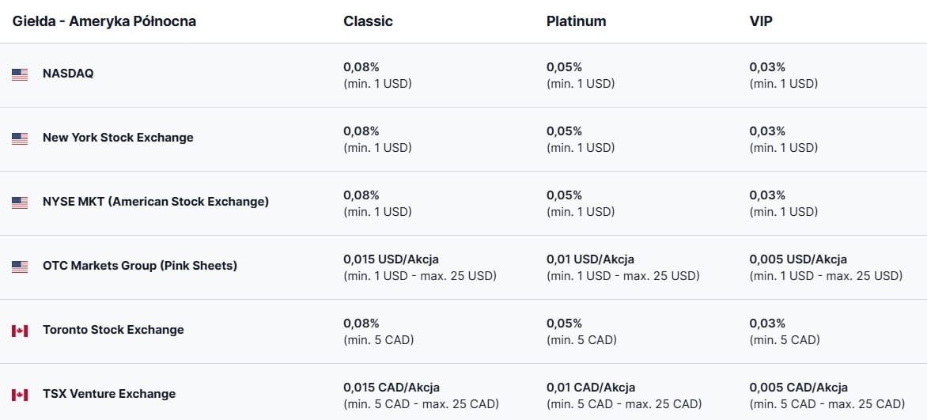Click the Giełda - Ameryka Północna heading
Screen dimensions: 927x420
tap(104, 21)
